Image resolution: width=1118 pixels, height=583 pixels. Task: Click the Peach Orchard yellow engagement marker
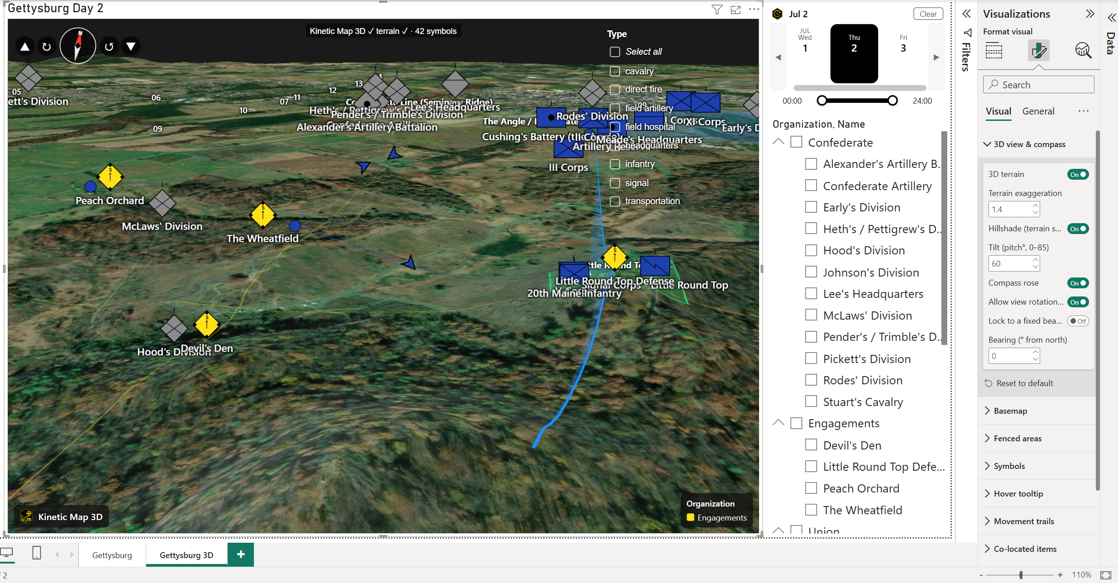pos(110,177)
